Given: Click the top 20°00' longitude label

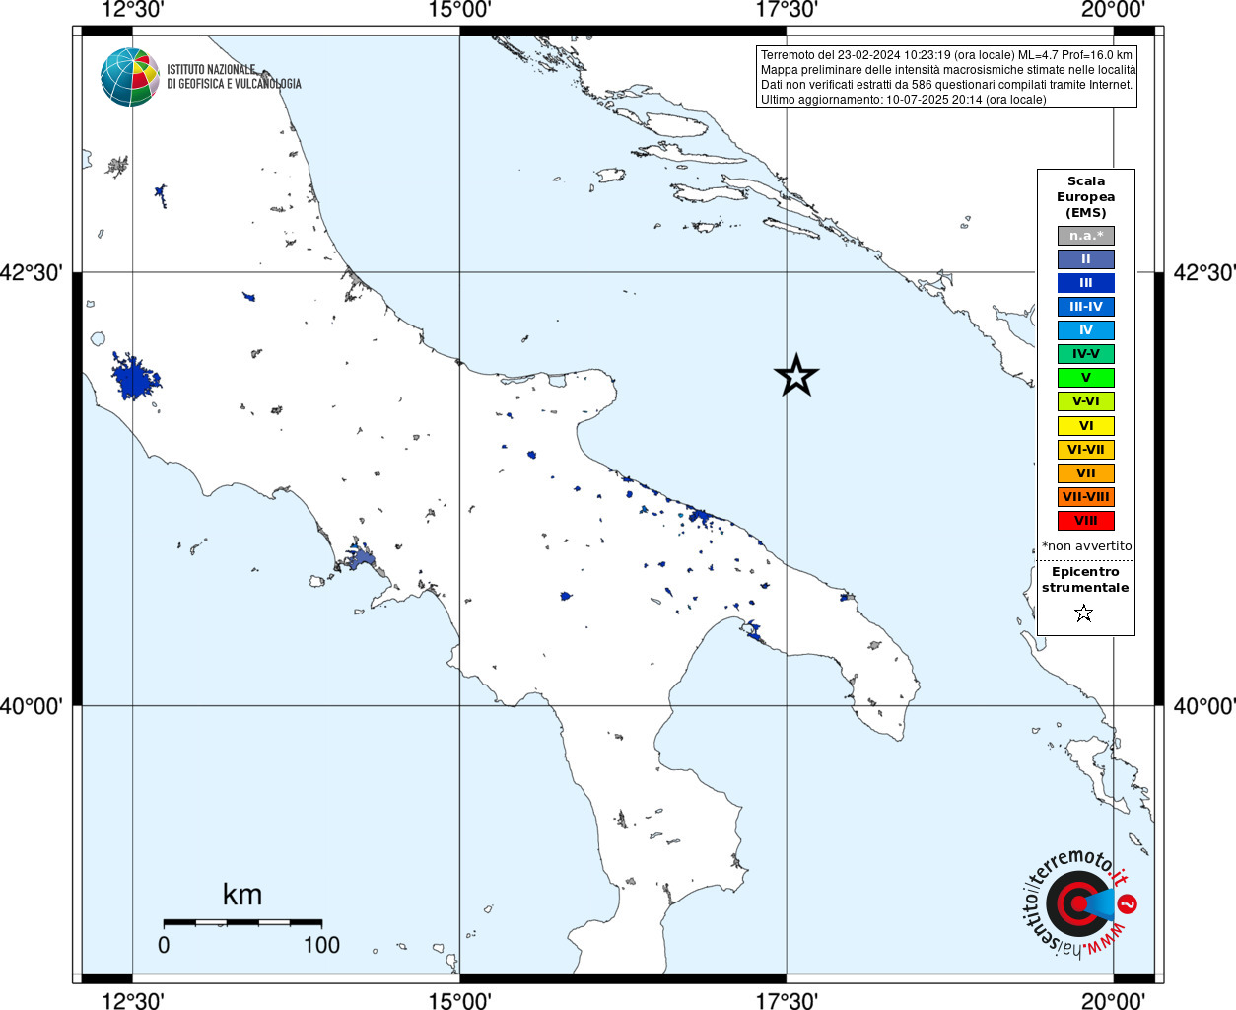Looking at the screenshot, I should coord(1113,10).
